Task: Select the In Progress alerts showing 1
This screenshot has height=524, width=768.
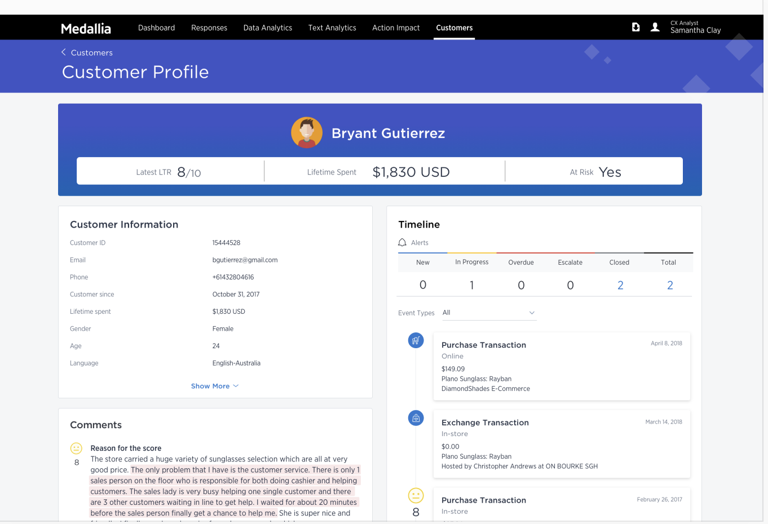Action: click(471, 285)
